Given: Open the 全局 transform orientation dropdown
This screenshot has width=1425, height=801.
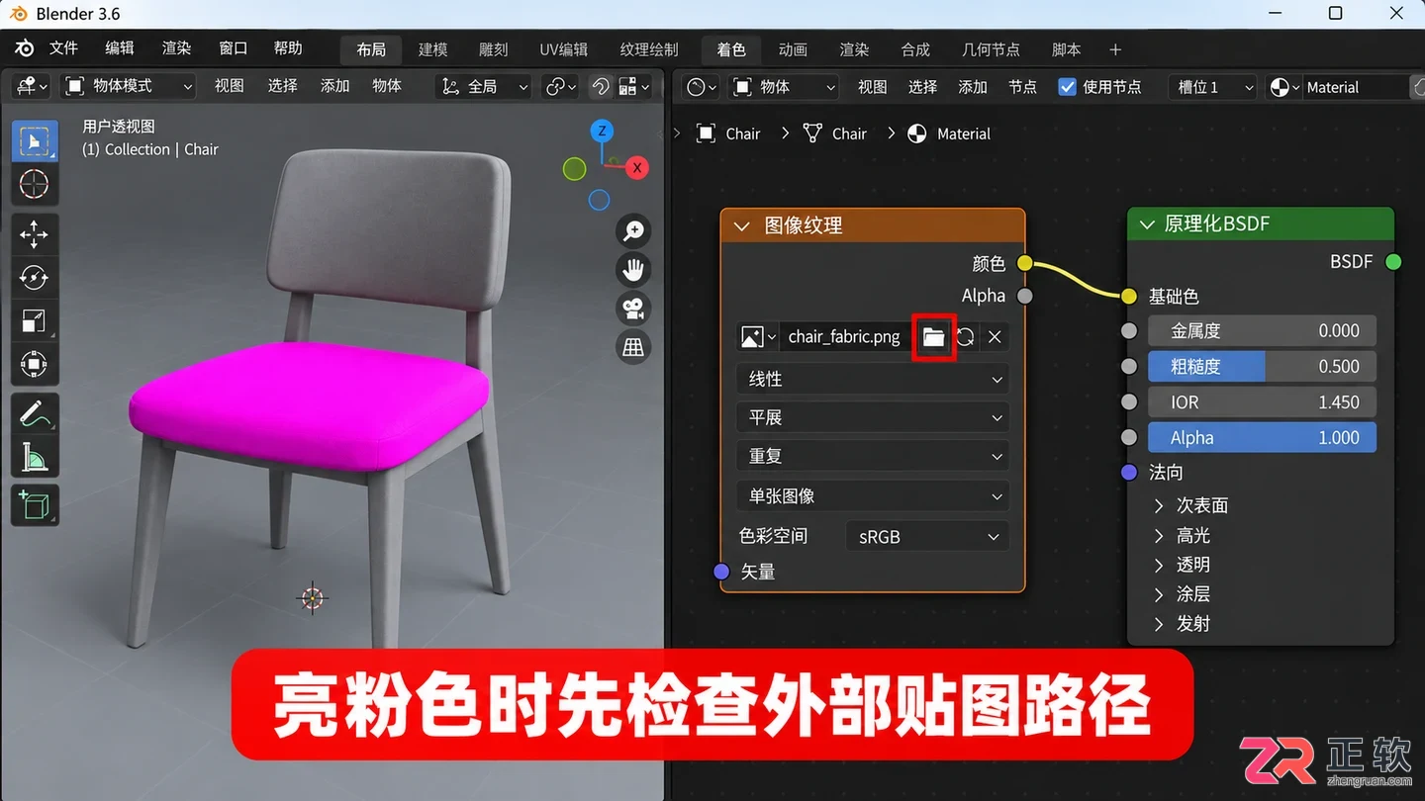Looking at the screenshot, I should (485, 87).
